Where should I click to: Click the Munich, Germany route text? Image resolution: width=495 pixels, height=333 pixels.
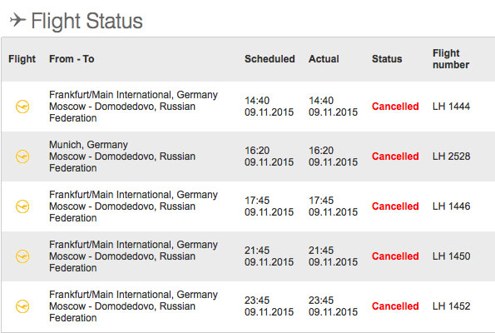click(x=88, y=145)
